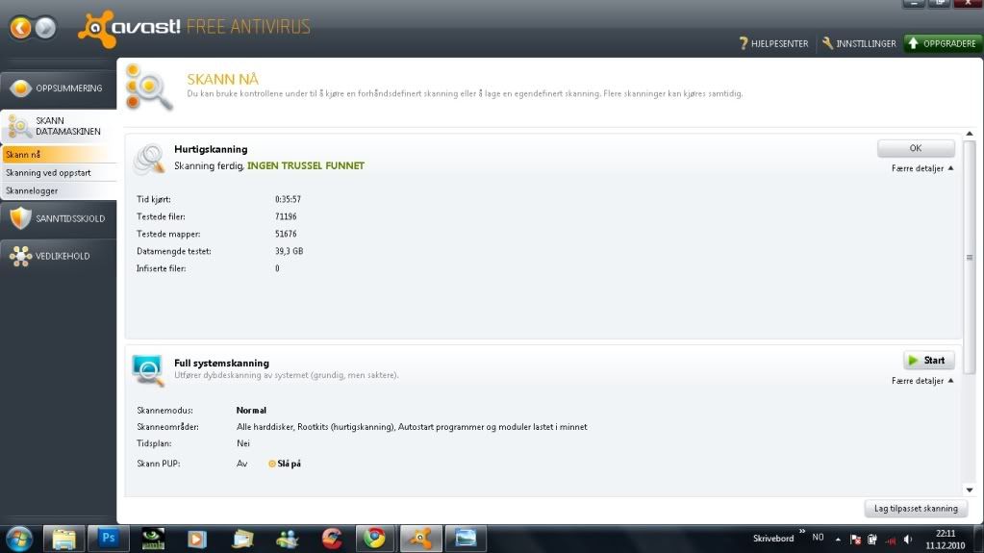Start the Full systemskanning

(928, 361)
